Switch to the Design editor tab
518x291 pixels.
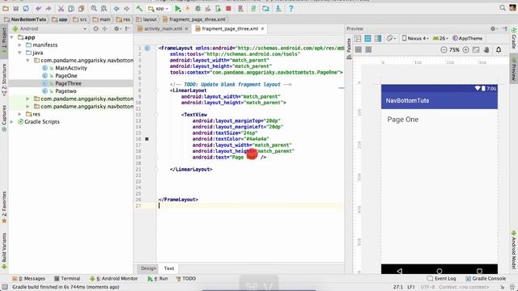(148, 268)
